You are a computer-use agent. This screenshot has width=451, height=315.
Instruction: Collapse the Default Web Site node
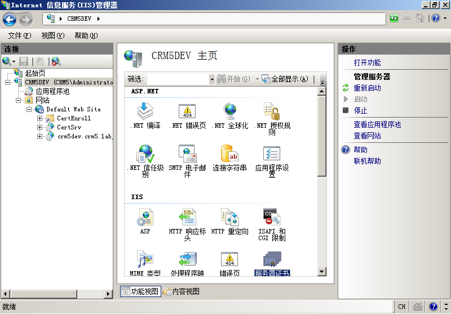click(29, 109)
